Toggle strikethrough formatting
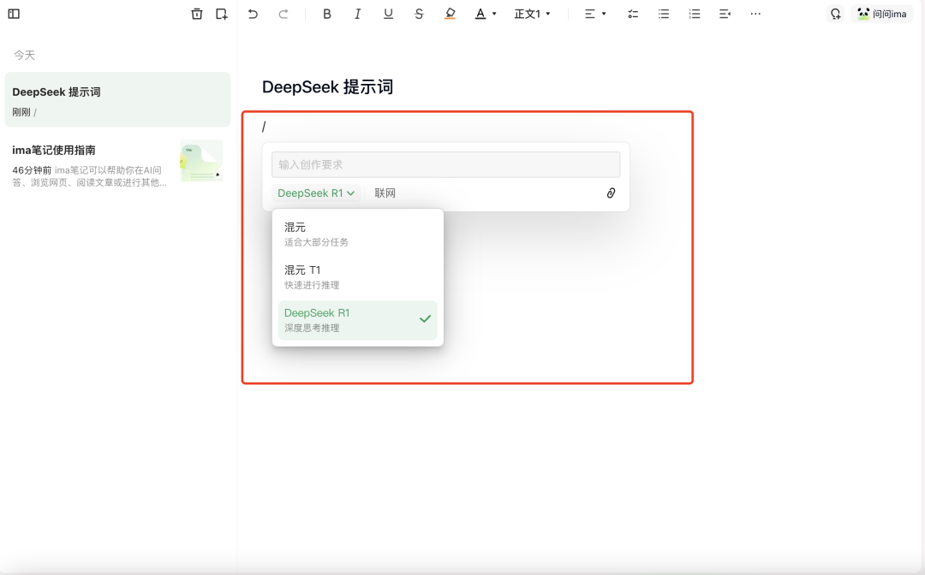This screenshot has height=575, width=925. 419,14
